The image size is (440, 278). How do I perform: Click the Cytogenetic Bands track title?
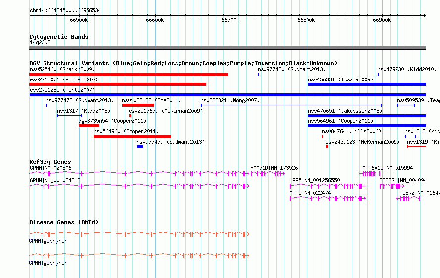tap(59, 37)
